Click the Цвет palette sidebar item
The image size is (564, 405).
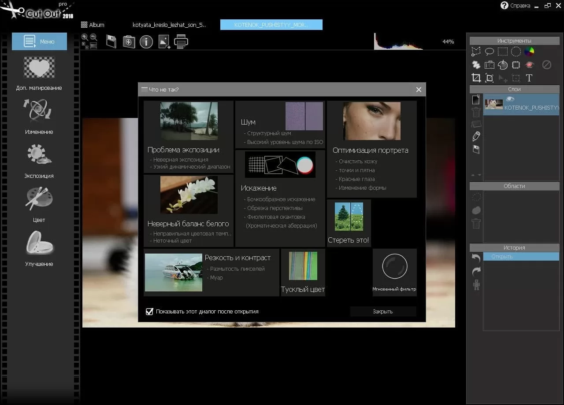[x=39, y=204]
